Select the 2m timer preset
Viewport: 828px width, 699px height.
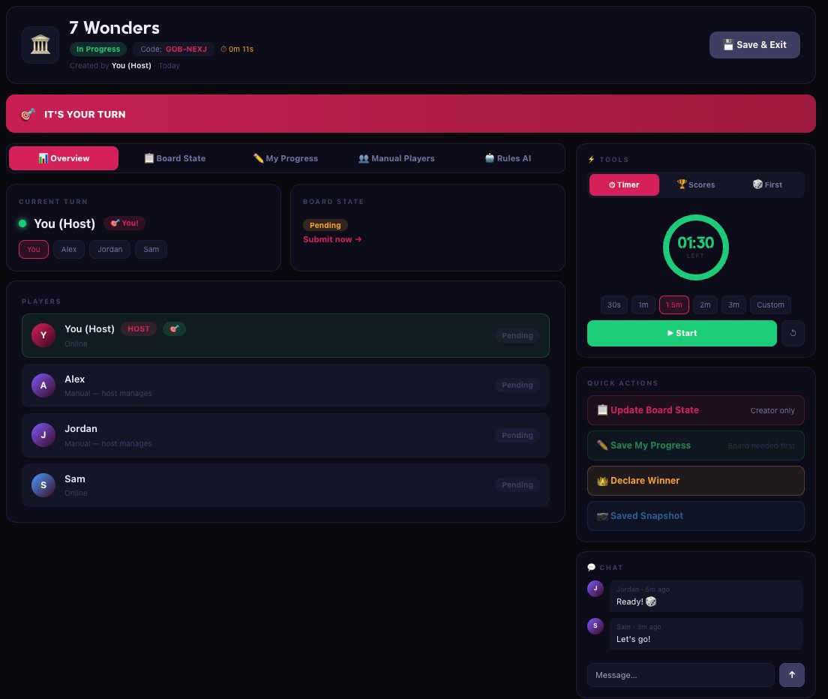tap(705, 304)
